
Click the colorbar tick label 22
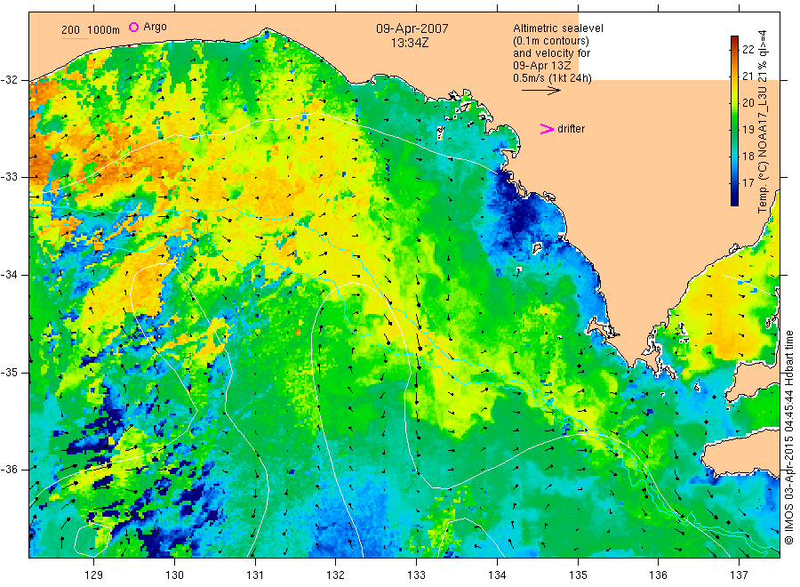pos(748,50)
